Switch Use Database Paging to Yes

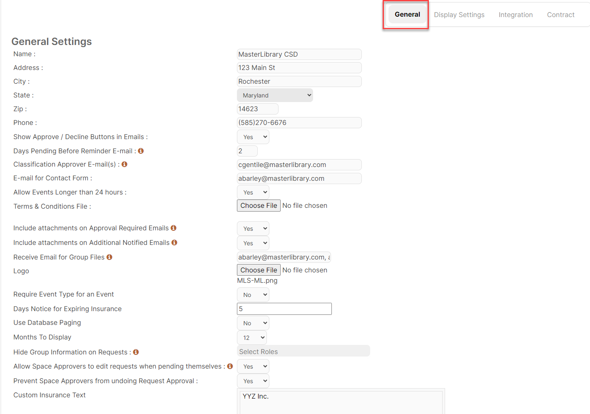pyautogui.click(x=253, y=323)
